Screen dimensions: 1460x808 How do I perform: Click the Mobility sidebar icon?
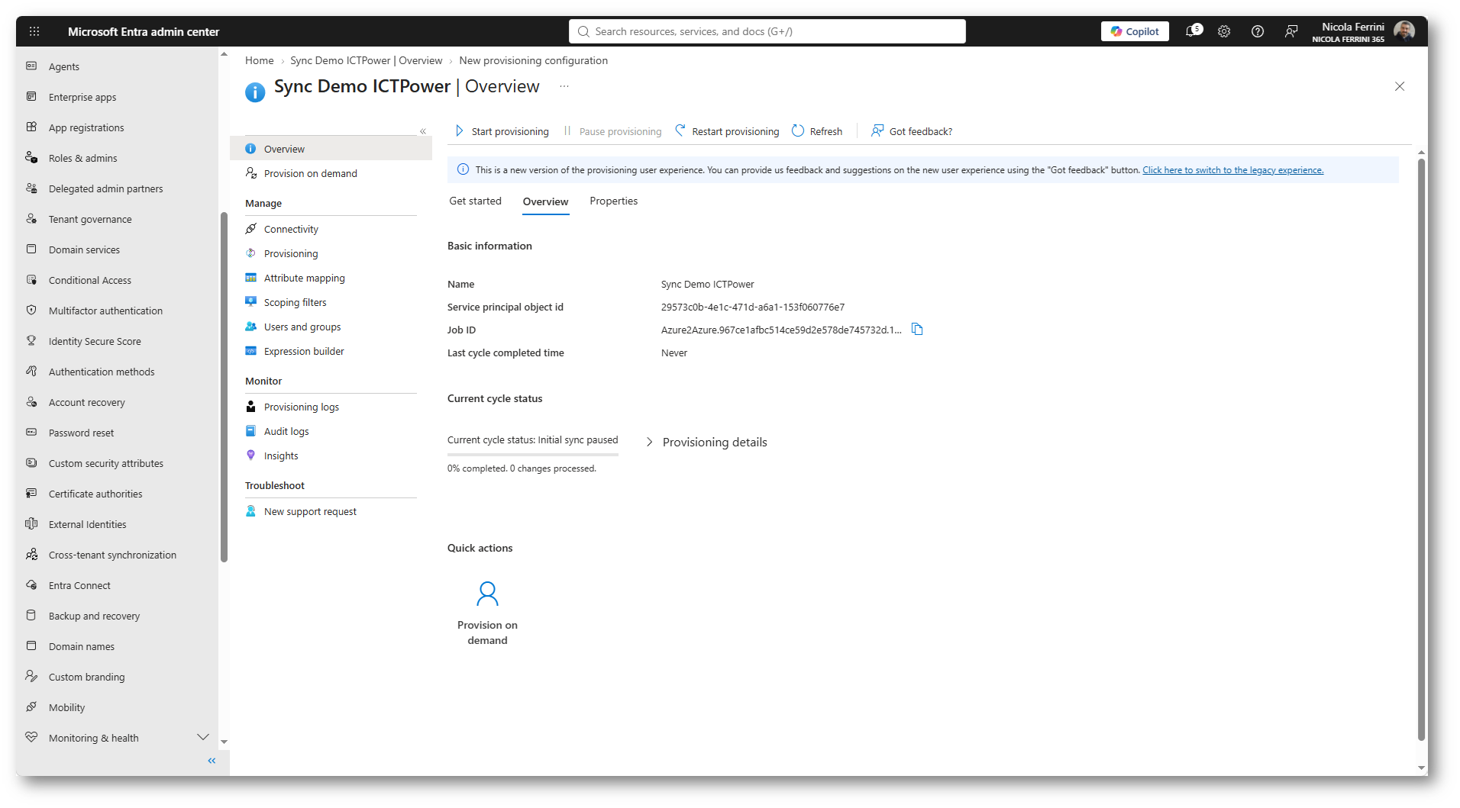click(31, 707)
